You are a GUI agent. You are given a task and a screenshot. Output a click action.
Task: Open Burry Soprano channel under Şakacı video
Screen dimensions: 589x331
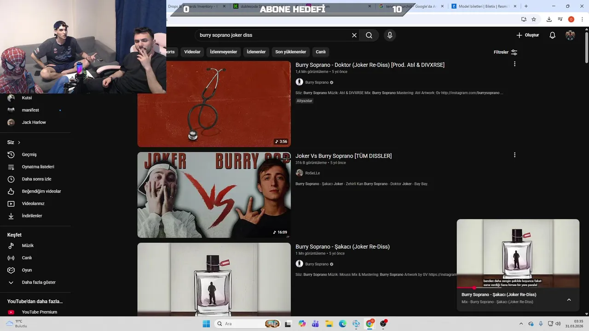(317, 264)
